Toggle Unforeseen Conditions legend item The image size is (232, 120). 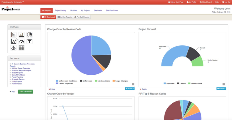coord(67,81)
